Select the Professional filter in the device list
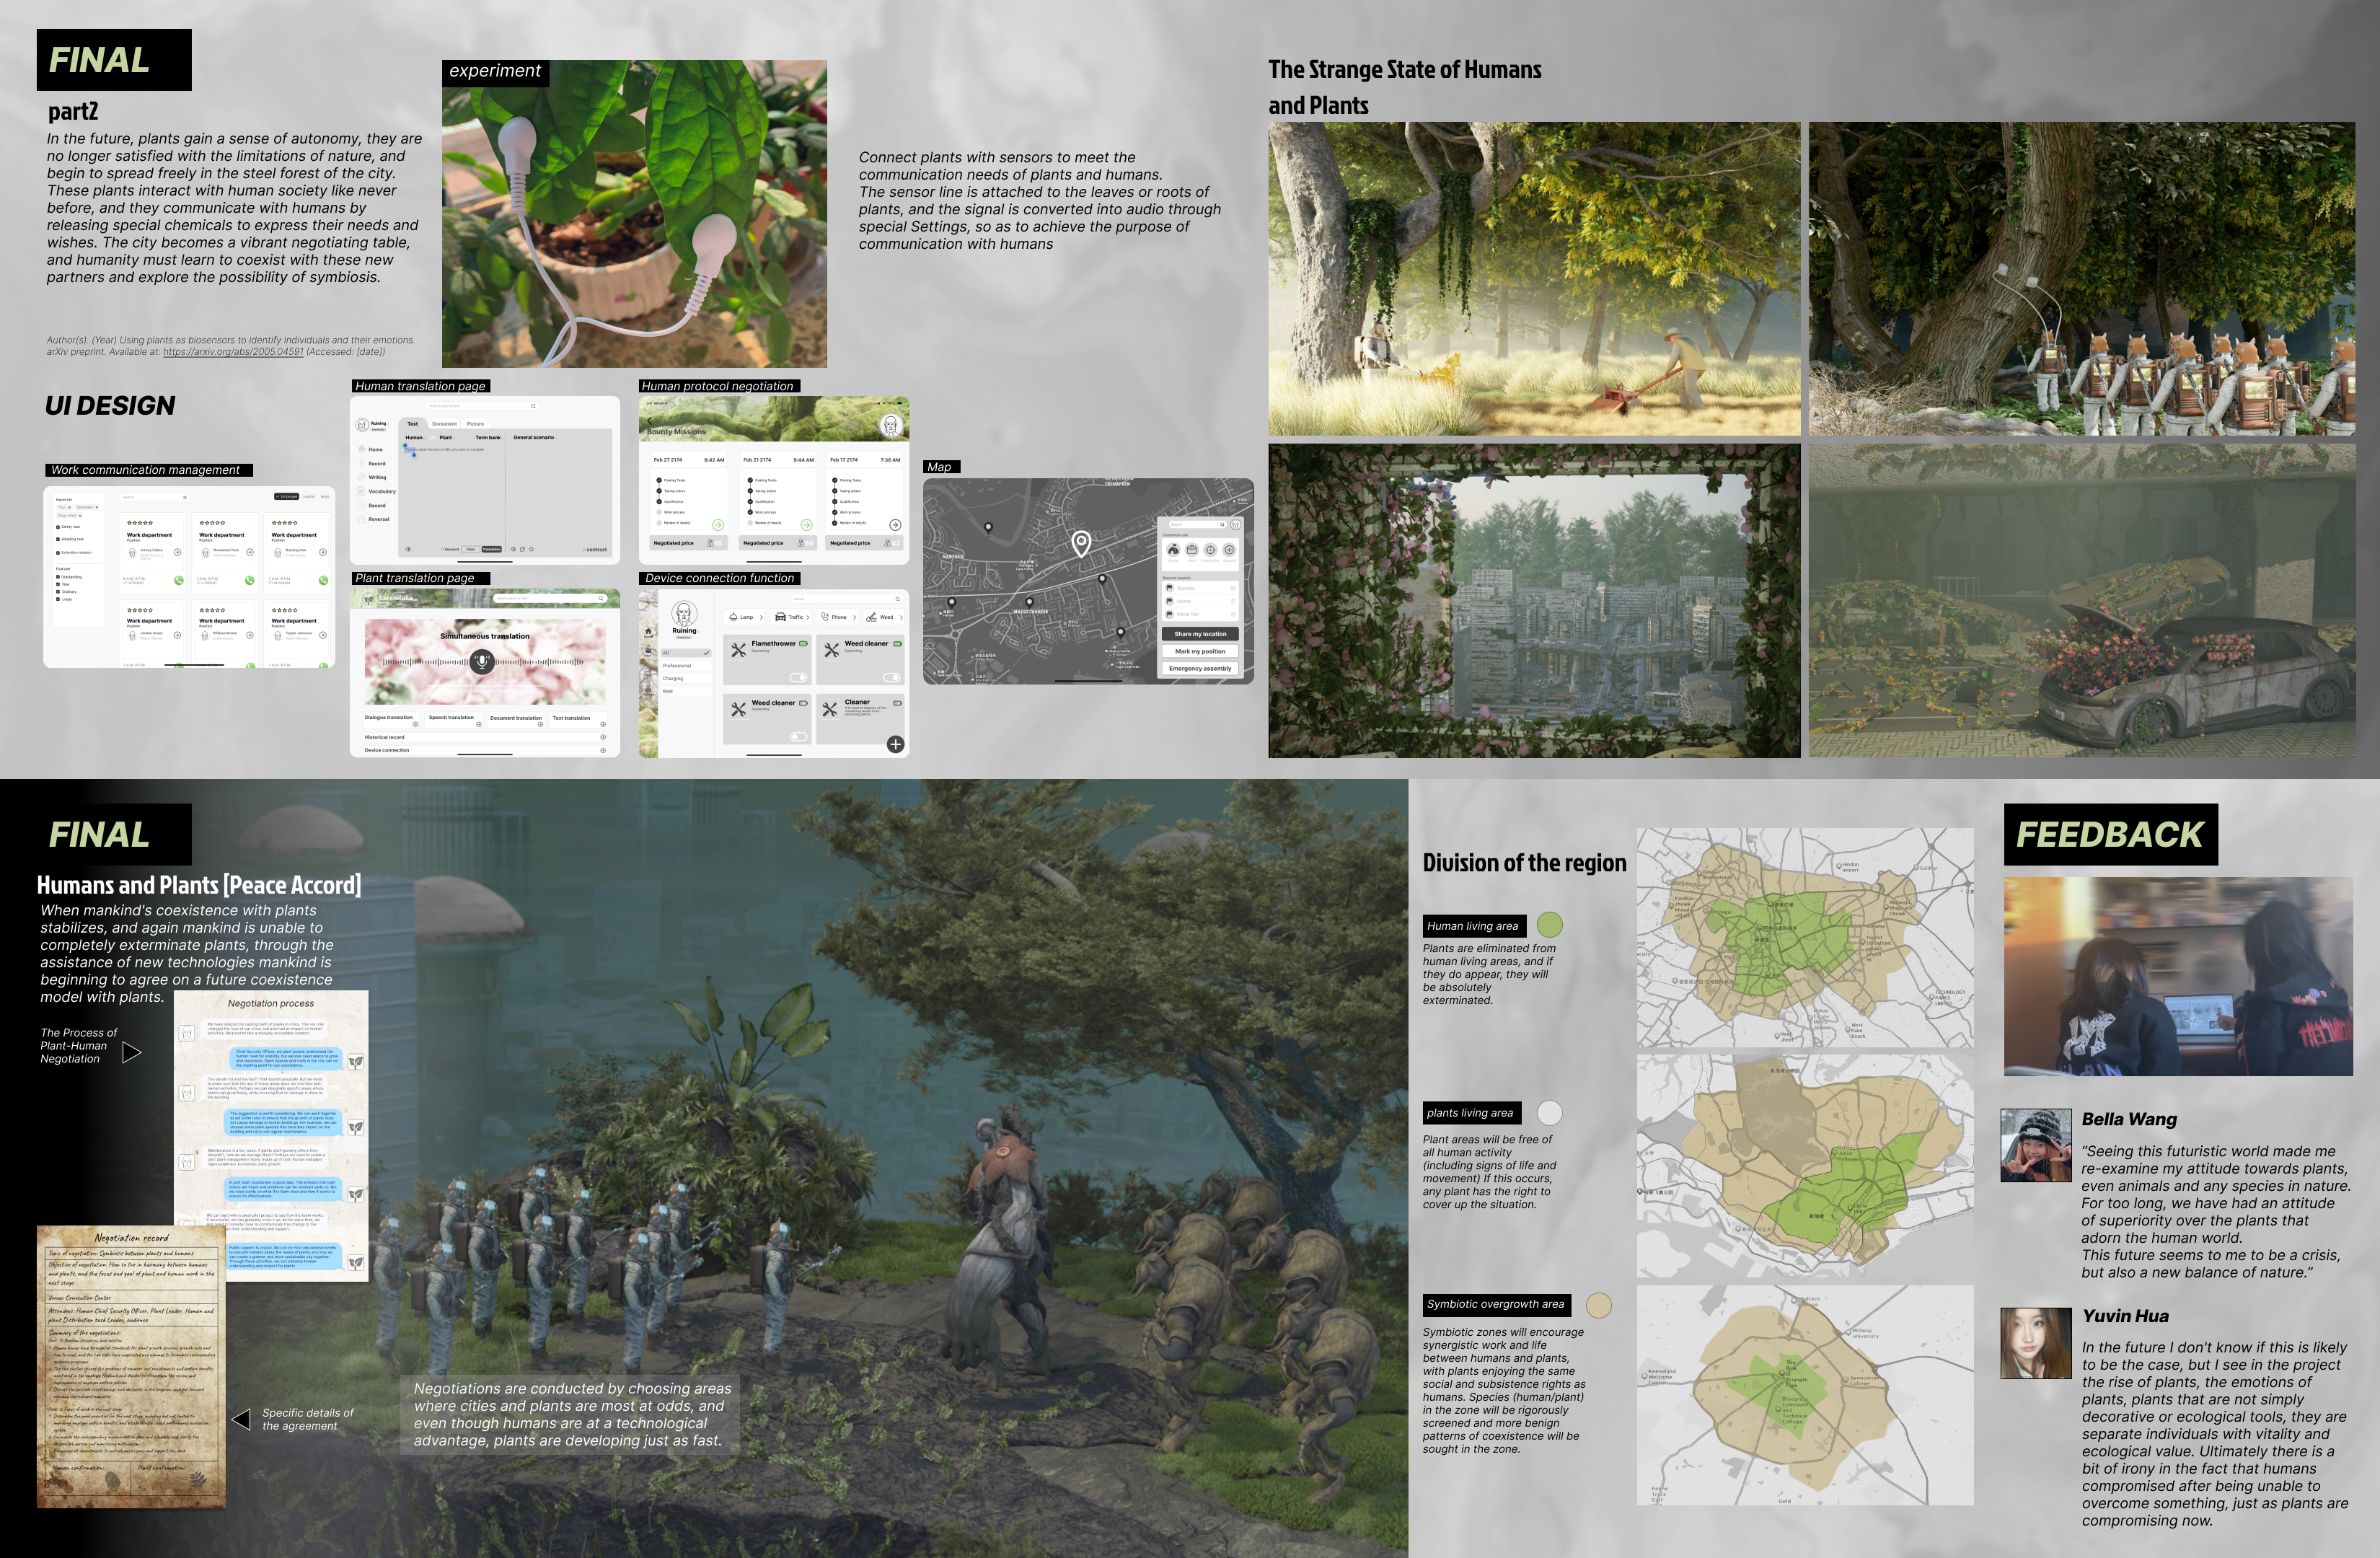The image size is (2380, 1558). 677,666
